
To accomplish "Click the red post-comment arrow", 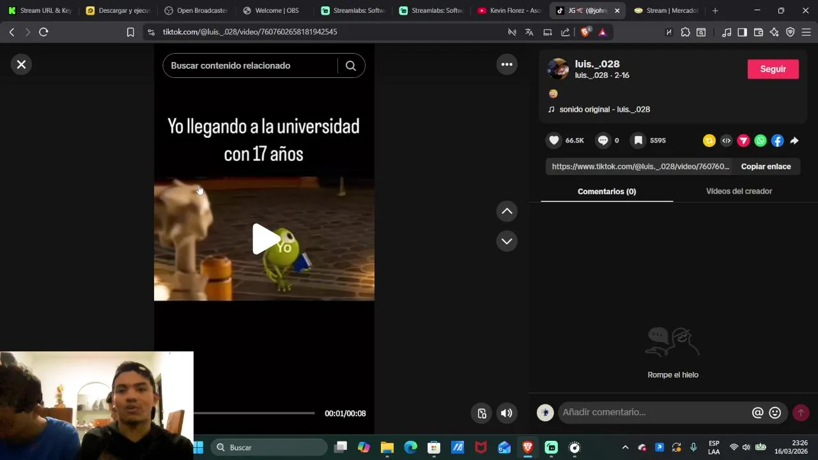I will [x=801, y=413].
